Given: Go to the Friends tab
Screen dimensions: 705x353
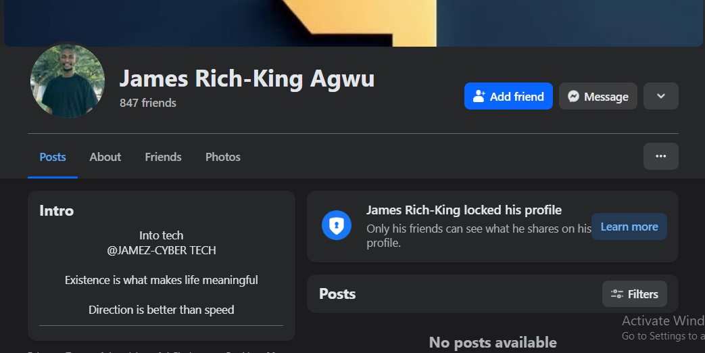Looking at the screenshot, I should point(163,157).
